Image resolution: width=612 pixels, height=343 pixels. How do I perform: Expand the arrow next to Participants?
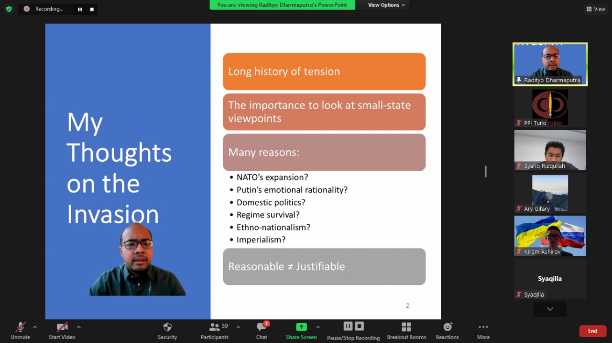tap(238, 327)
